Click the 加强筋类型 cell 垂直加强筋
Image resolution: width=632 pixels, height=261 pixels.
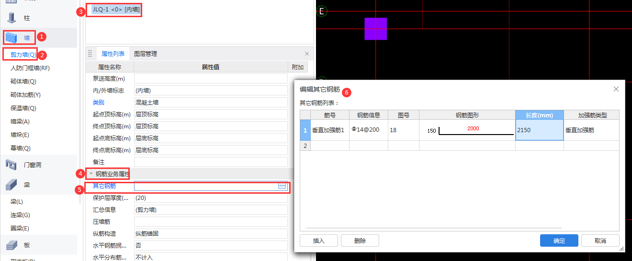pos(591,130)
